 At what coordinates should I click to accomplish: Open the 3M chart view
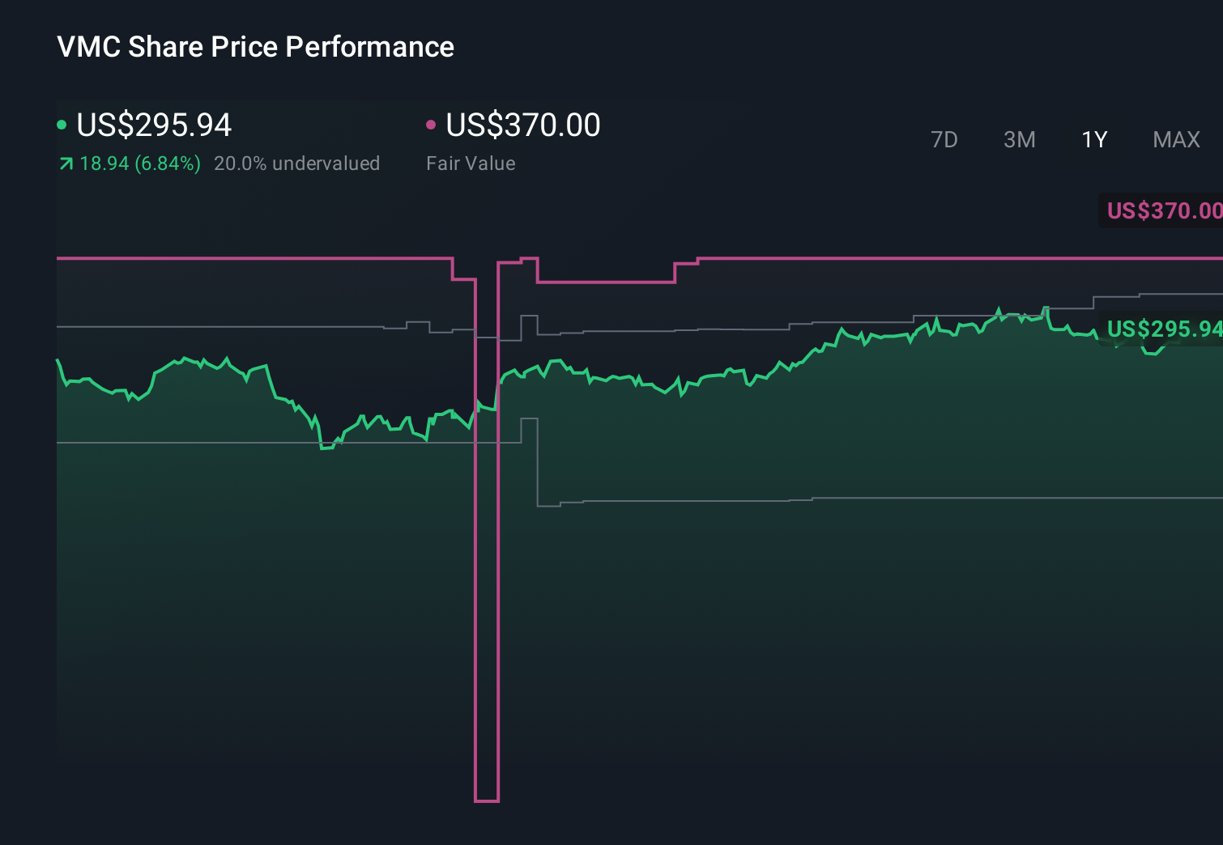(1019, 139)
